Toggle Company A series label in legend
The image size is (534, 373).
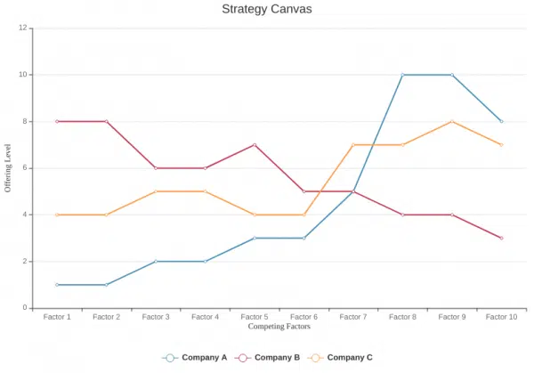pyautogui.click(x=205, y=357)
